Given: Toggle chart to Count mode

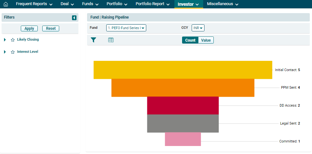Looking at the screenshot, I should pyautogui.click(x=190, y=40).
